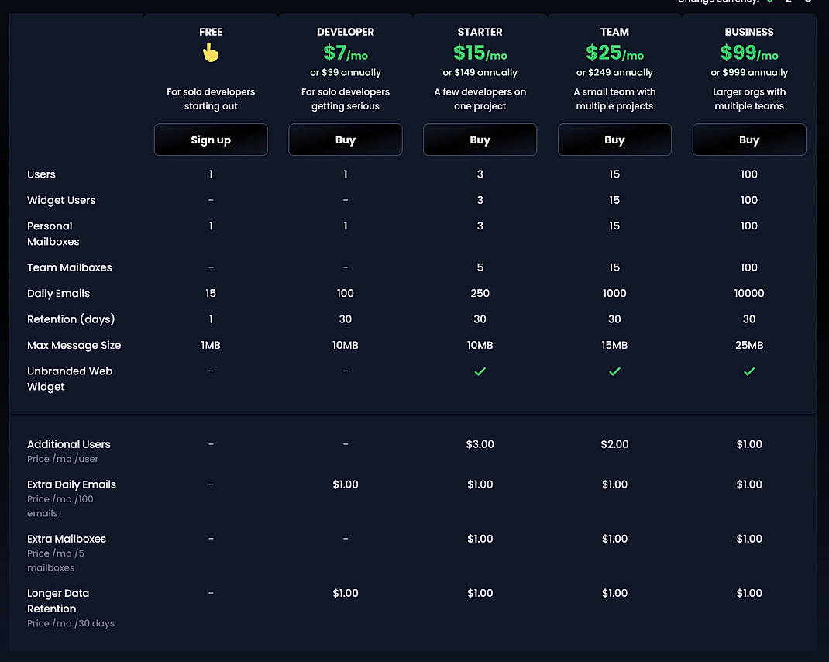This screenshot has height=662, width=829.
Task: Click Business plan's Users value 100
Action: click(x=749, y=174)
